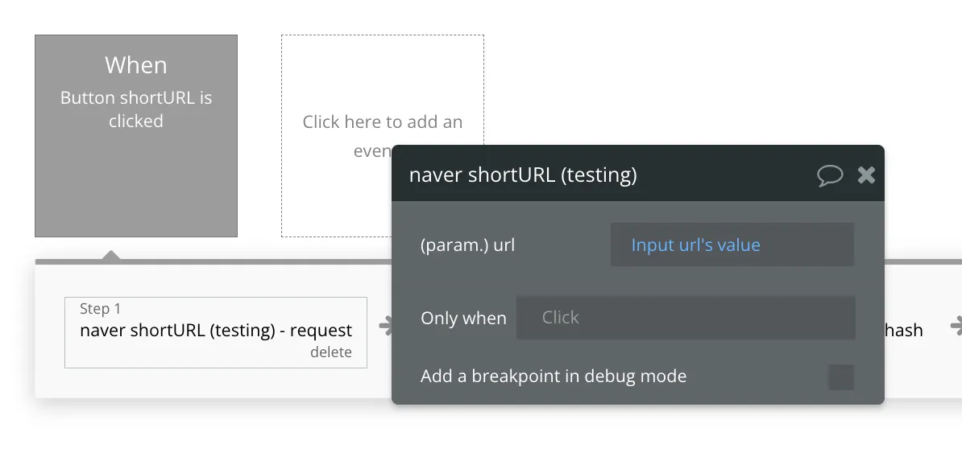Click the When heading in event box

(136, 65)
